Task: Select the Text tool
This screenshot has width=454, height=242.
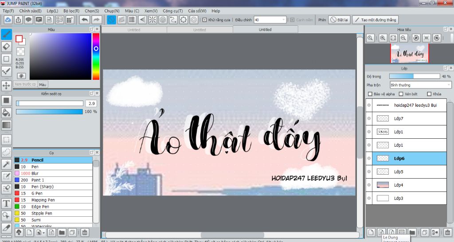Action: [x=6, y=203]
